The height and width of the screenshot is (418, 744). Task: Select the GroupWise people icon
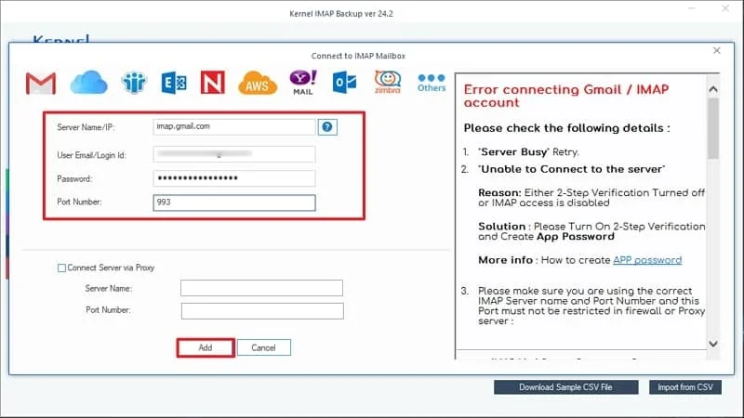[x=134, y=83]
